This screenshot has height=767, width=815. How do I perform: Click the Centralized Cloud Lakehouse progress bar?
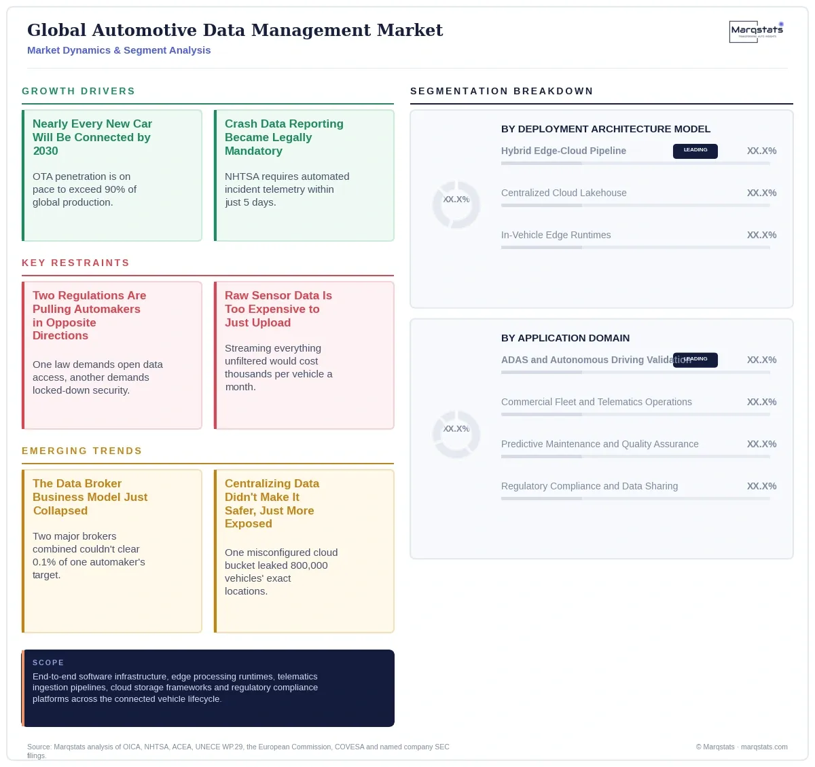636,206
